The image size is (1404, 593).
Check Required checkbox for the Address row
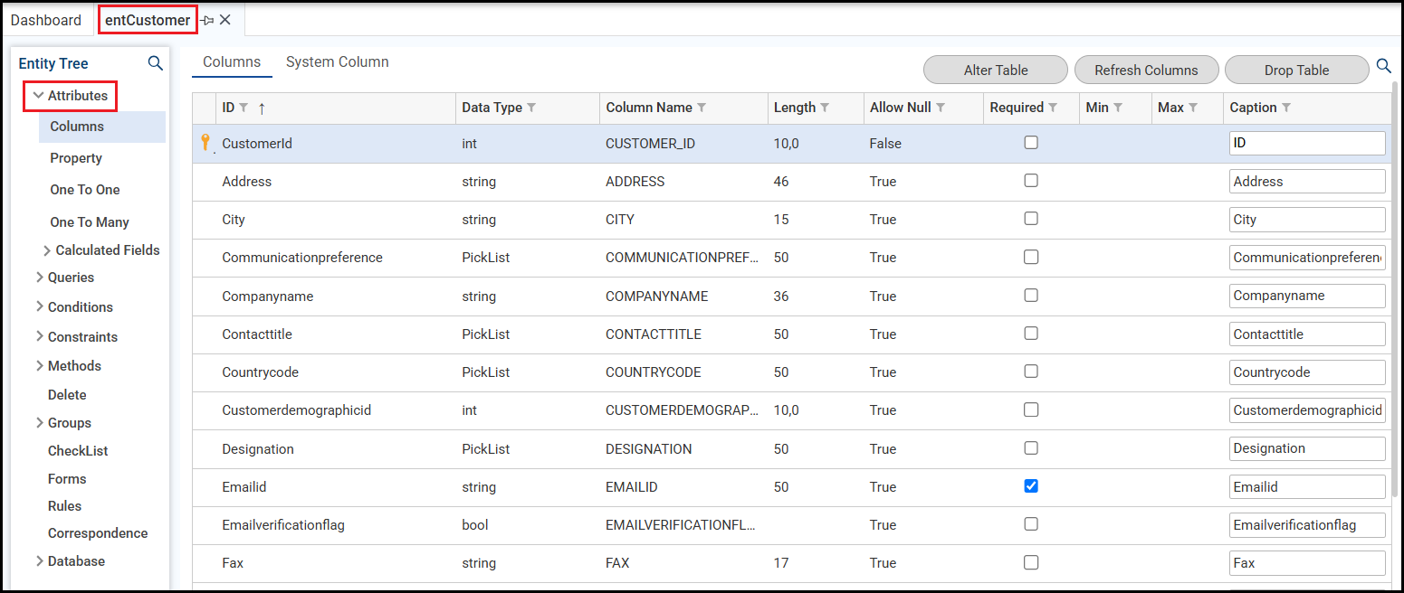coord(1030,181)
